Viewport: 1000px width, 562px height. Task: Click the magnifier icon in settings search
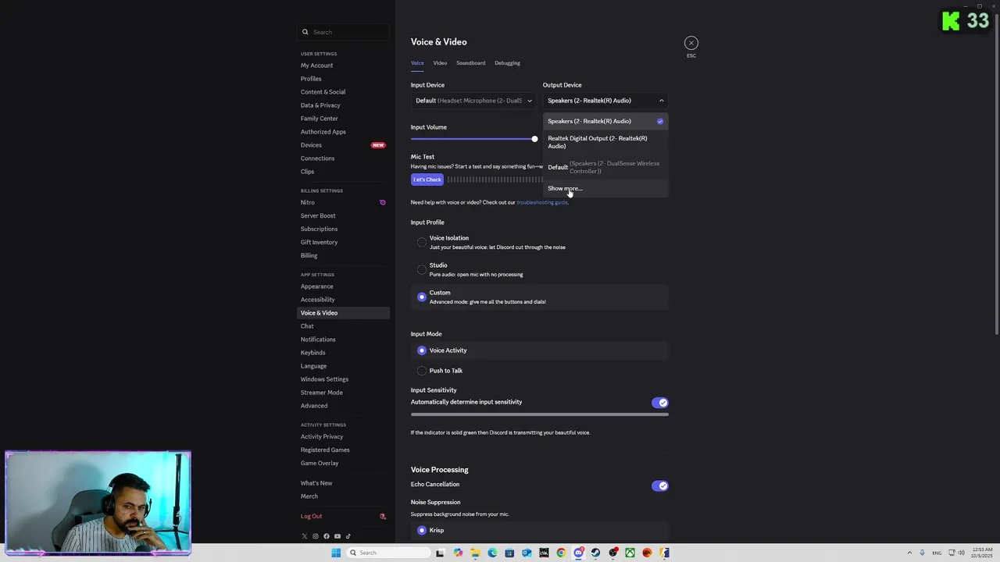[305, 32]
